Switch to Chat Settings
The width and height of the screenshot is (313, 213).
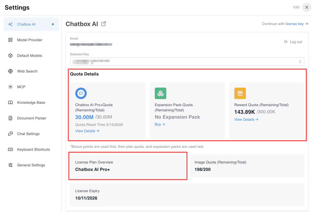[31, 134]
